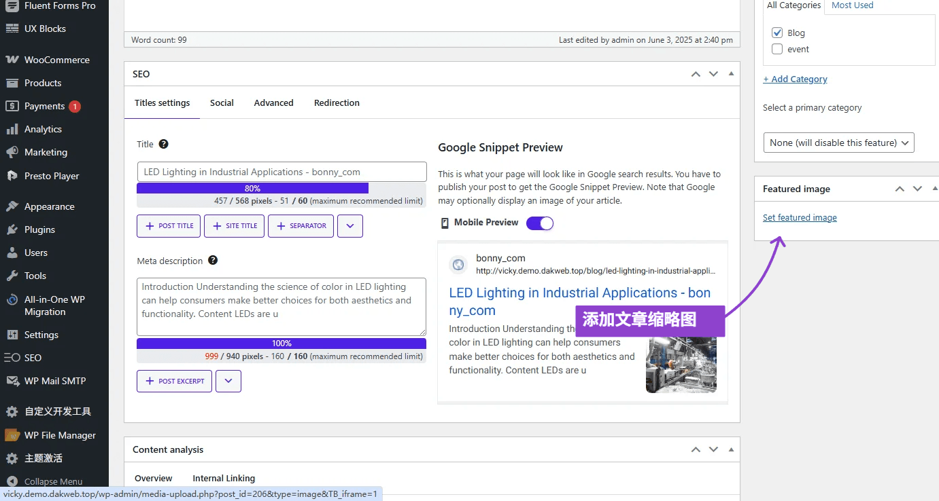Screen dimensions: 939x501
Task: Click the Appearance paintbrush icon
Action: point(12,206)
